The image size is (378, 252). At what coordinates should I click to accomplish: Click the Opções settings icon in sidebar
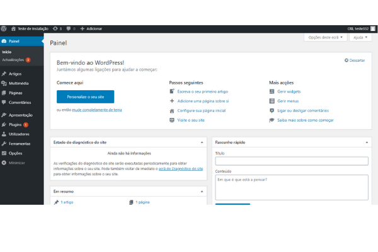click(4, 153)
